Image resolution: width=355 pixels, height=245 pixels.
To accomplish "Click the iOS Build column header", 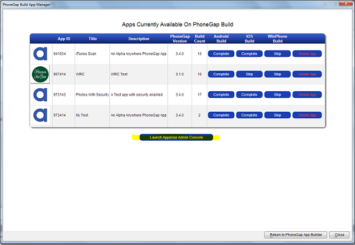I will tap(249, 38).
